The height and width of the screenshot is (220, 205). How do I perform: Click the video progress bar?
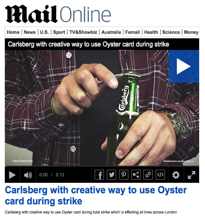pyautogui.click(x=102, y=166)
